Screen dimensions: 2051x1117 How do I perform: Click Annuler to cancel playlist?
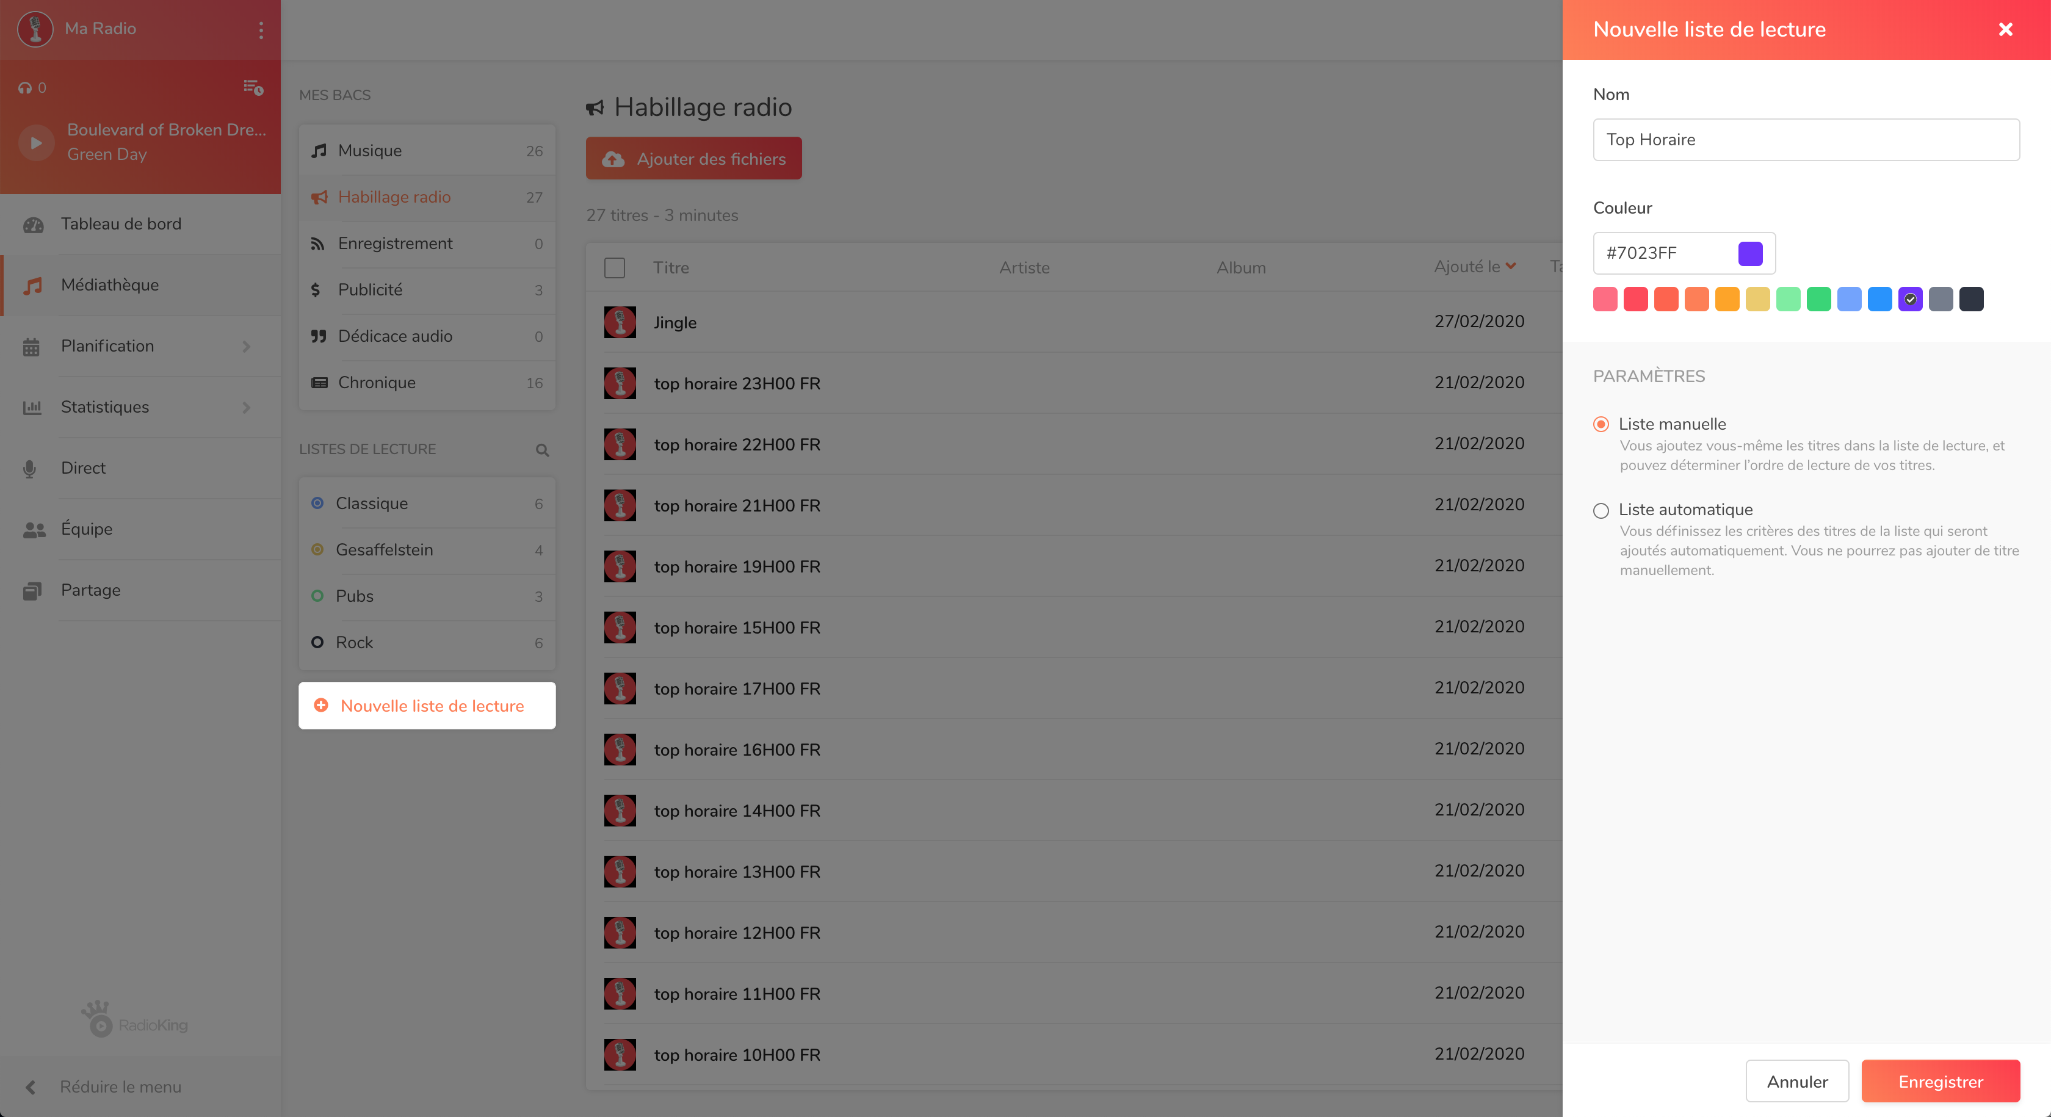click(x=1797, y=1081)
